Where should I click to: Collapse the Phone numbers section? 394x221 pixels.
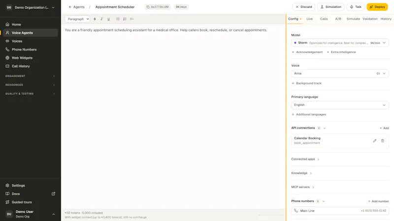tap(324, 201)
